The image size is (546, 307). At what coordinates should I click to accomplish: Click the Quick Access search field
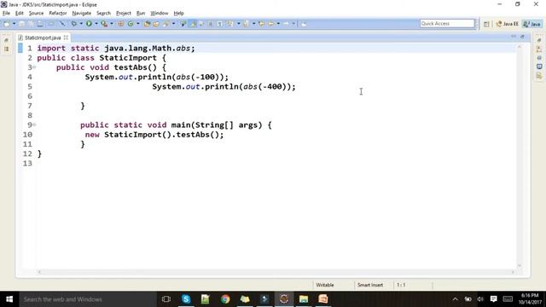(x=447, y=23)
